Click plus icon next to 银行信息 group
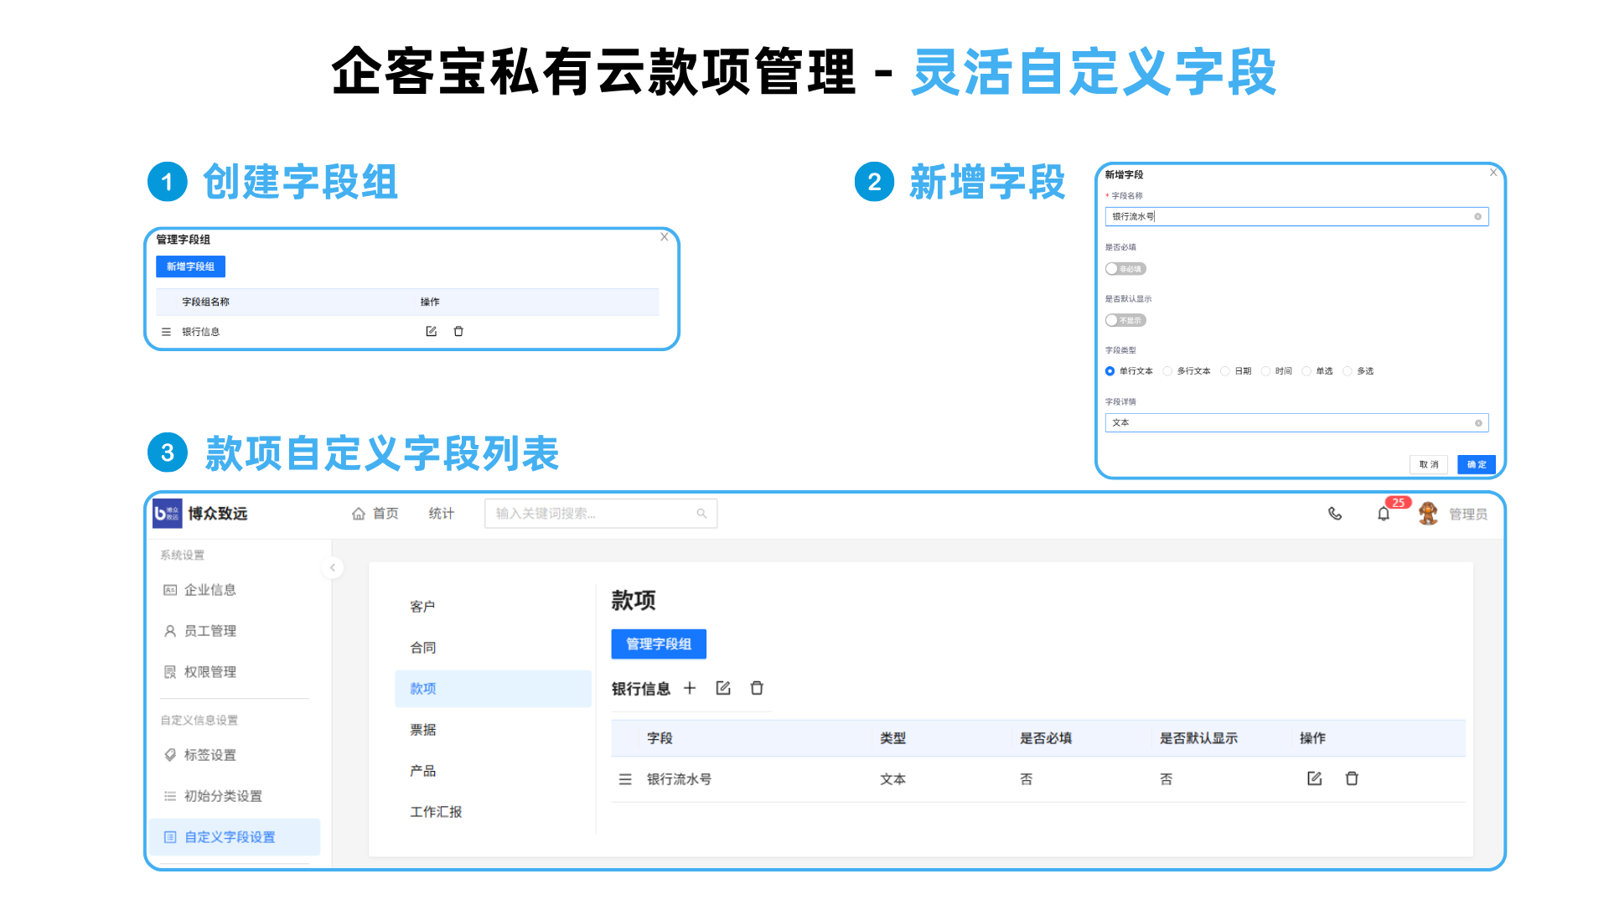This screenshot has width=1609, height=905. 690,688
